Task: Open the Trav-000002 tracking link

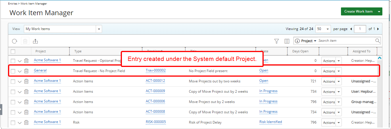Action: [x=156, y=70]
